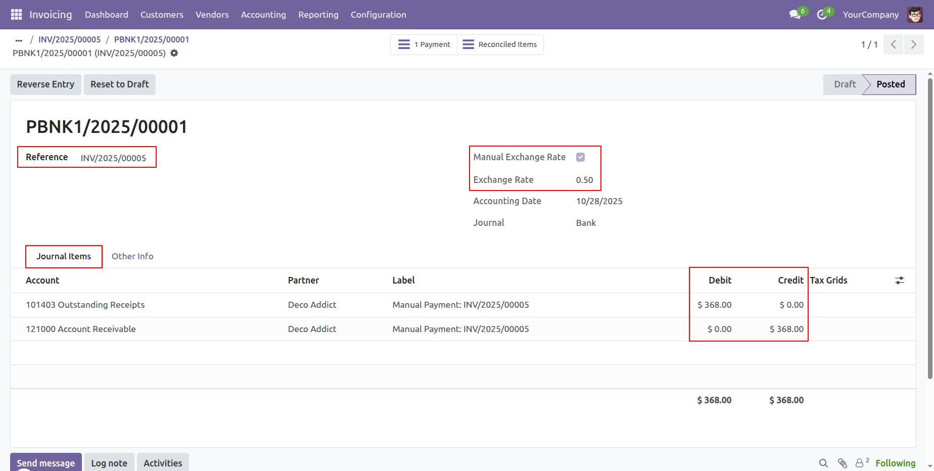Click the gear actions icon beside record name
The height and width of the screenshot is (471, 934).
174,53
